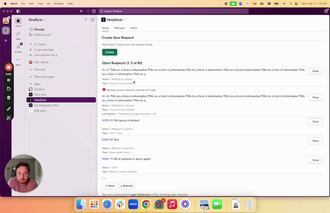Click the green Create button
This screenshot has height=213, width=330.
[110, 52]
